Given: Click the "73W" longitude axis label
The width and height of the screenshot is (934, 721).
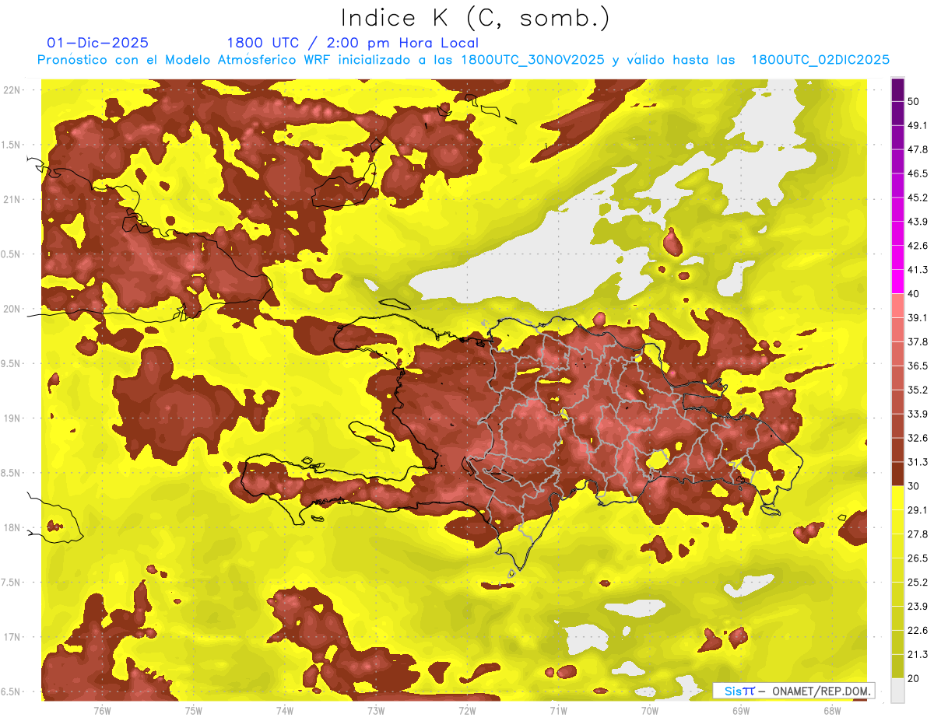Looking at the screenshot, I should 376,711.
